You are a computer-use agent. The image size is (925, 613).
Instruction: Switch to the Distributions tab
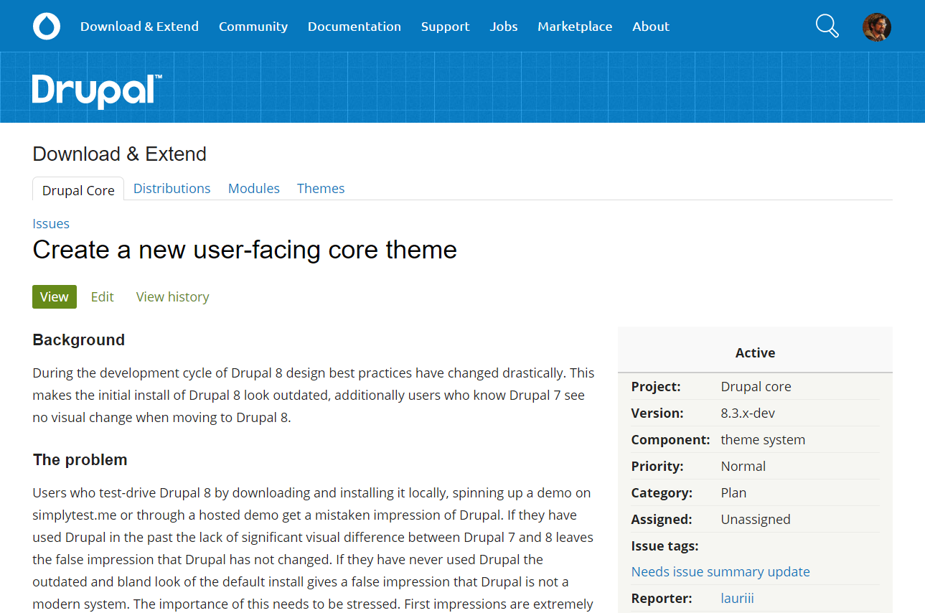[x=172, y=188]
